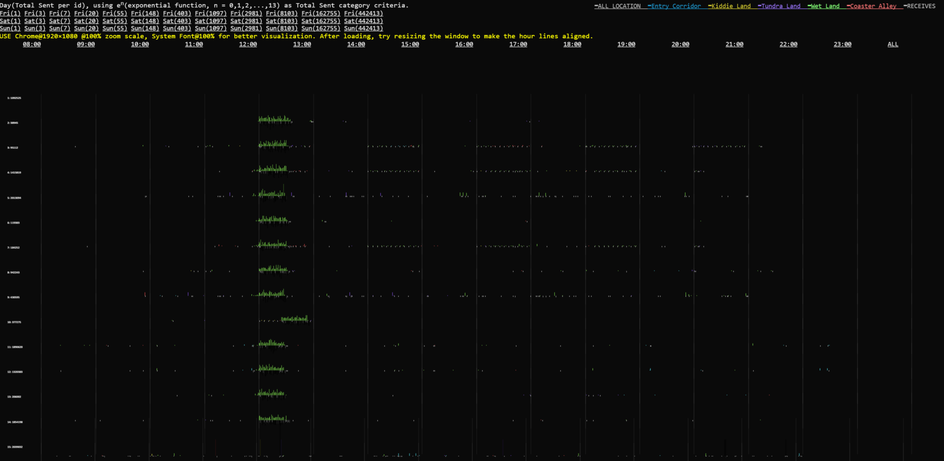Screen dimensions: 944x461
Task: Select Fri(8103) total sent category
Action: [x=282, y=13]
